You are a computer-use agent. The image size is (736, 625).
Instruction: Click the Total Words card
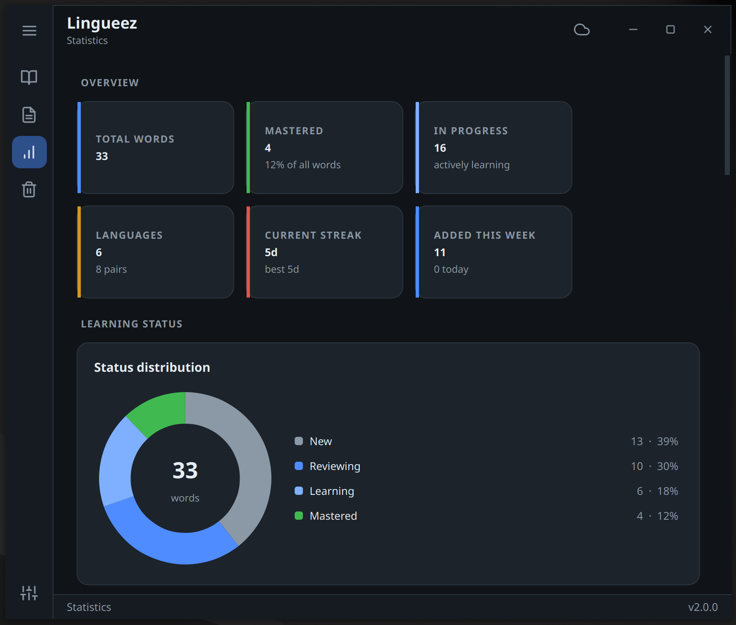(156, 148)
